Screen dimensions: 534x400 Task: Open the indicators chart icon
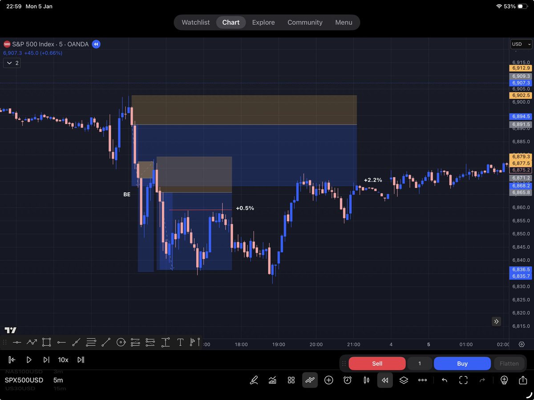point(272,380)
